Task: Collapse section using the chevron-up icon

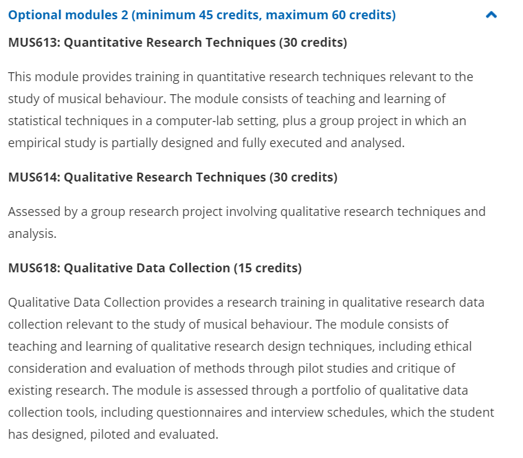Action: [491, 14]
